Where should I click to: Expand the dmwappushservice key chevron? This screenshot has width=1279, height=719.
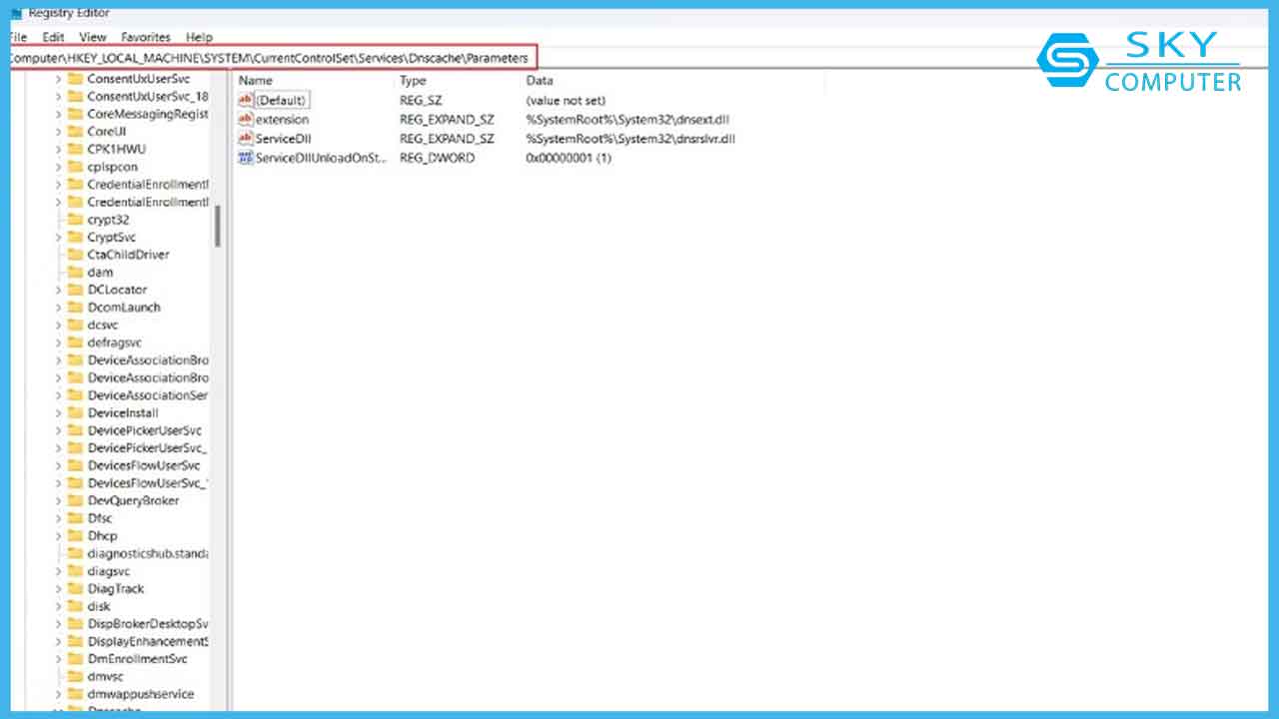(58, 694)
